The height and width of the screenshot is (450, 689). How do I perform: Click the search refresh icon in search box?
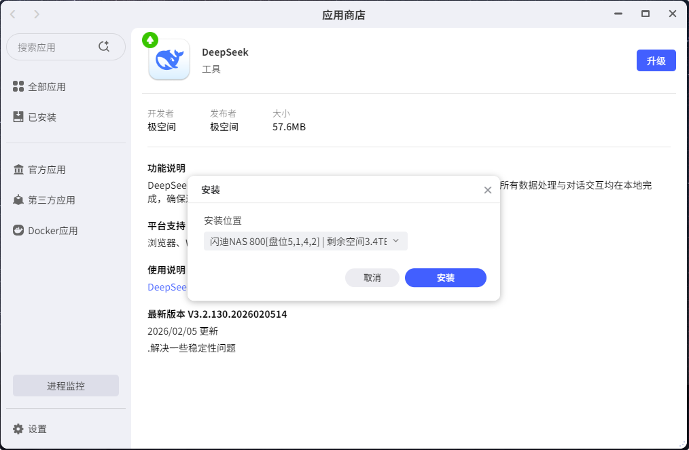(104, 47)
